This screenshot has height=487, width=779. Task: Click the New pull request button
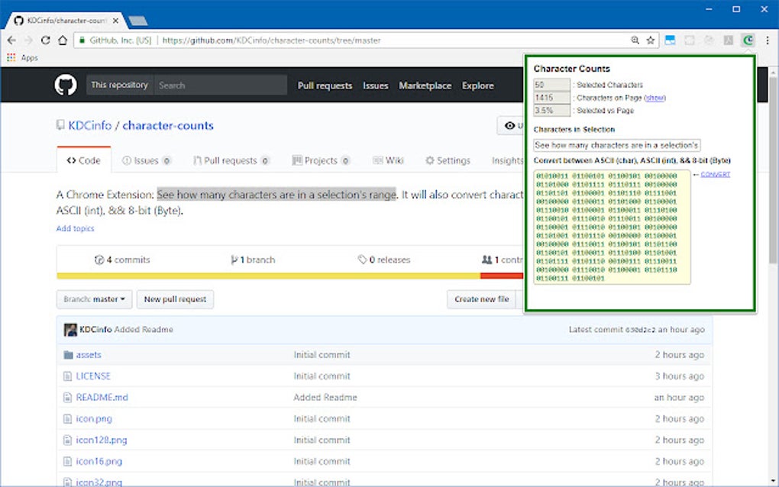[x=175, y=299]
